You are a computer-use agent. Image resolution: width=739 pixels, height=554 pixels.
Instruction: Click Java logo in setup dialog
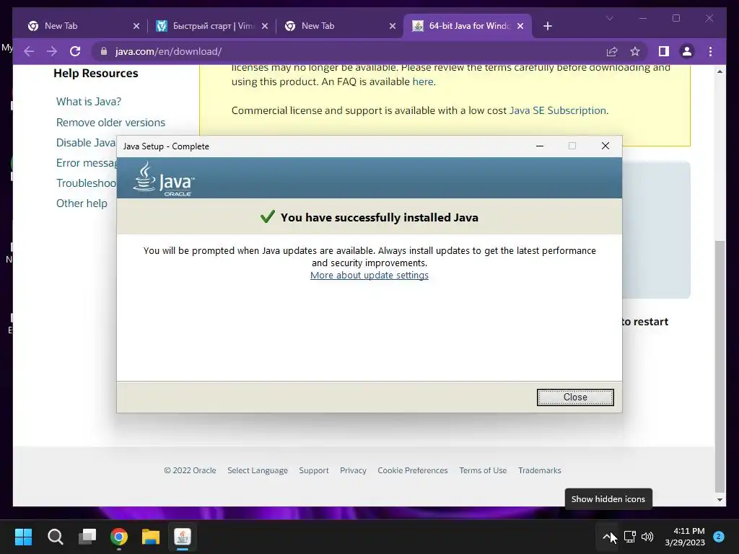[164, 179]
